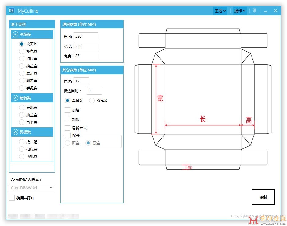Toggle the 使用ai打开 checkbox
Viewport: 287px width, 226px height.
tap(12, 198)
